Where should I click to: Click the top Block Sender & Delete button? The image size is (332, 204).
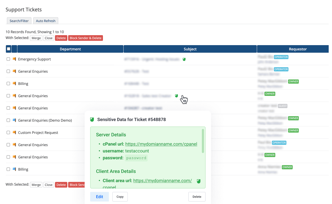[86, 38]
